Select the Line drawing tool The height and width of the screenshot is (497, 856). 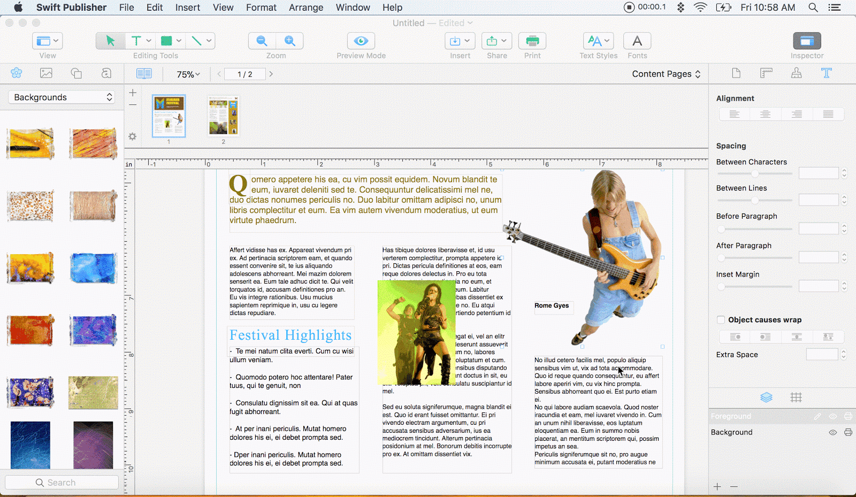coord(196,41)
